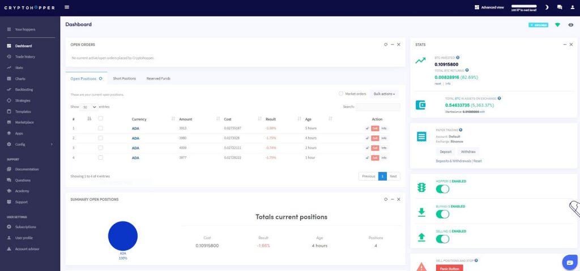This screenshot has height=271, width=580.
Task: Click the help icon next to BTC Invested
Action: click(458, 58)
